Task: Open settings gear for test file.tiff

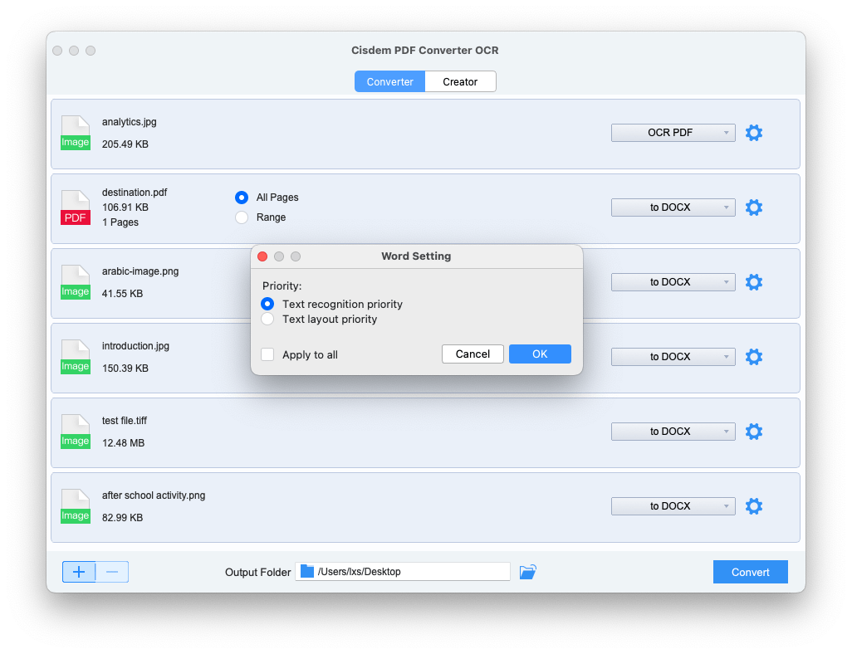Action: (753, 432)
